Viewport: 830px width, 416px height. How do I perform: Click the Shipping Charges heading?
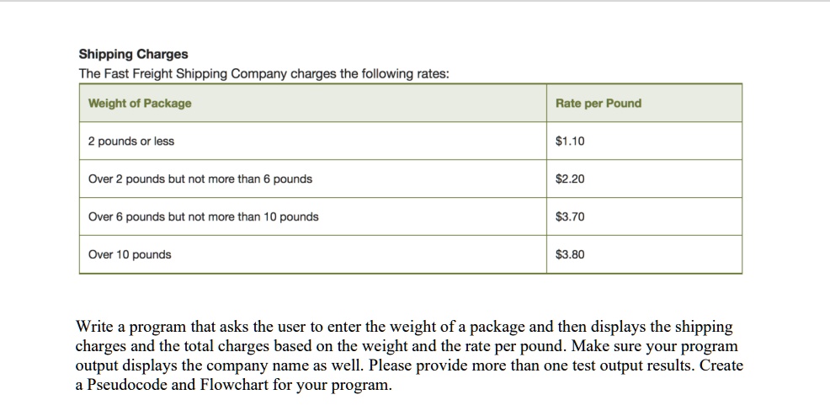[x=133, y=55]
